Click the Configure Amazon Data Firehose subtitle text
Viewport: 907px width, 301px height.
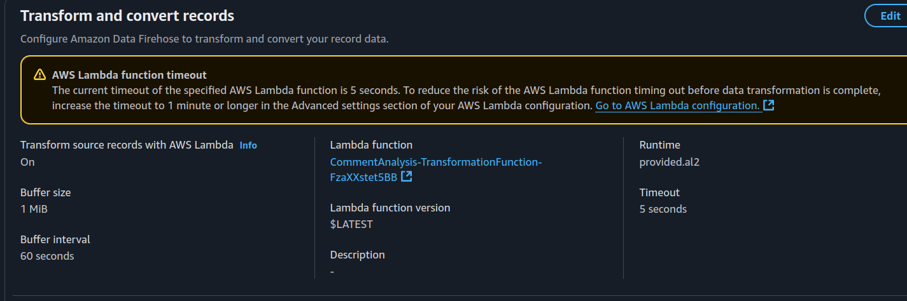point(204,39)
